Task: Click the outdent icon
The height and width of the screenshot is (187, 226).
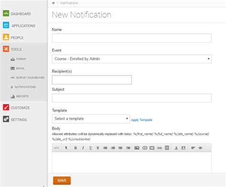Action: tap(120, 148)
